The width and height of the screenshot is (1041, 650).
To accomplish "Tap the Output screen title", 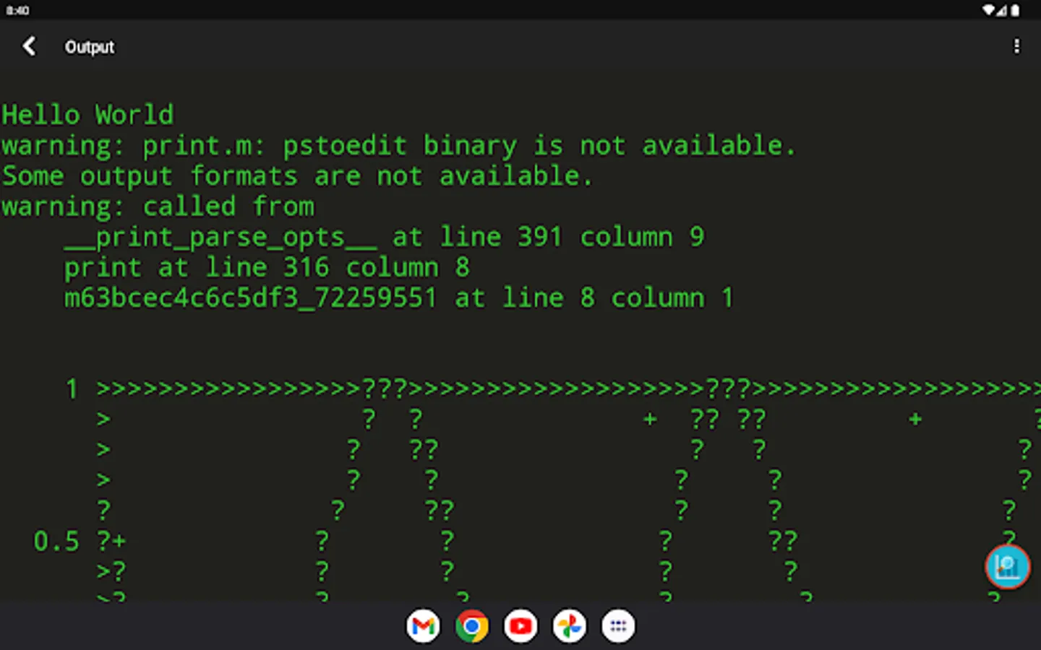I will [x=90, y=47].
